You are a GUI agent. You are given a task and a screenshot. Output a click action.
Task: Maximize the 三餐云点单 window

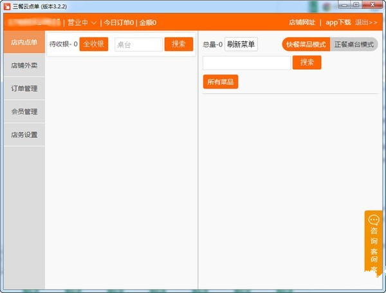point(356,5)
